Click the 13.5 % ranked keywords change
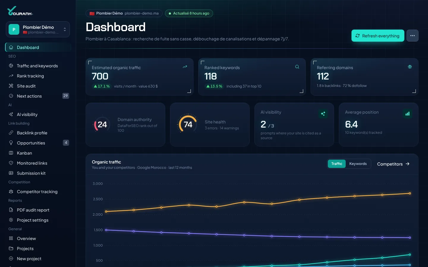The image size is (428, 267). pos(214,86)
